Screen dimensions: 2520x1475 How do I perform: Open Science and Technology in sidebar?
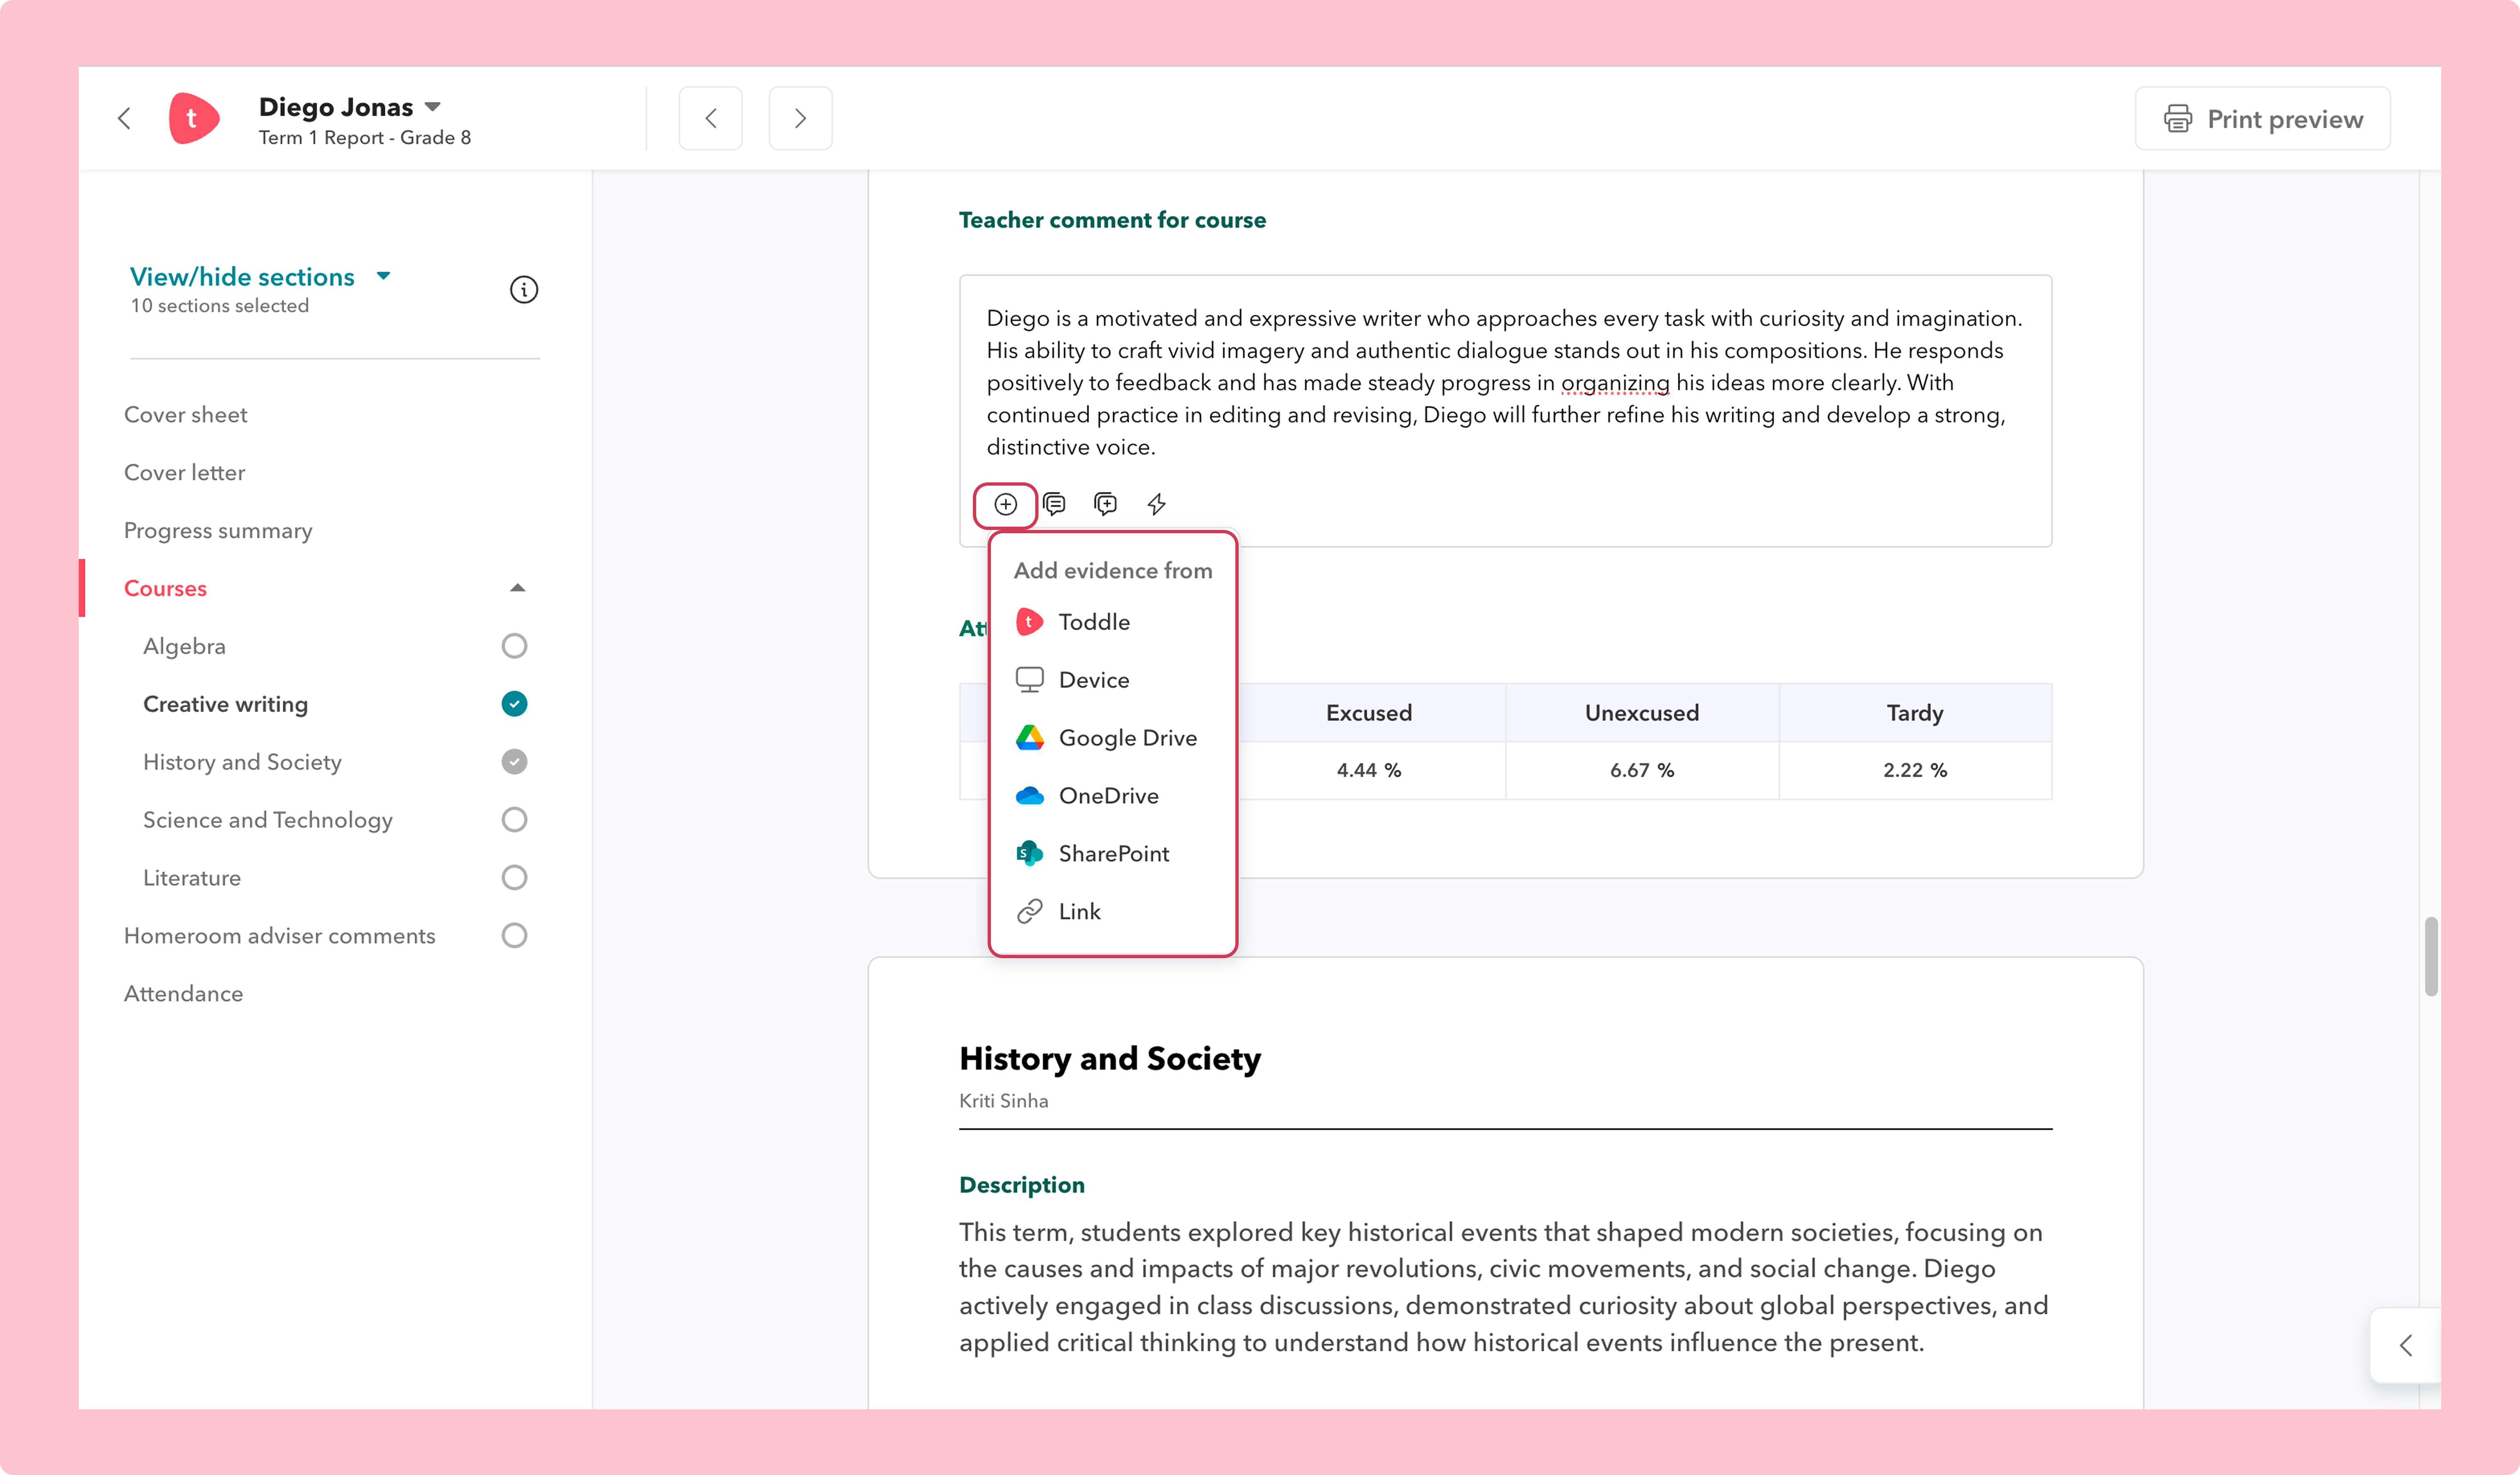tap(268, 820)
